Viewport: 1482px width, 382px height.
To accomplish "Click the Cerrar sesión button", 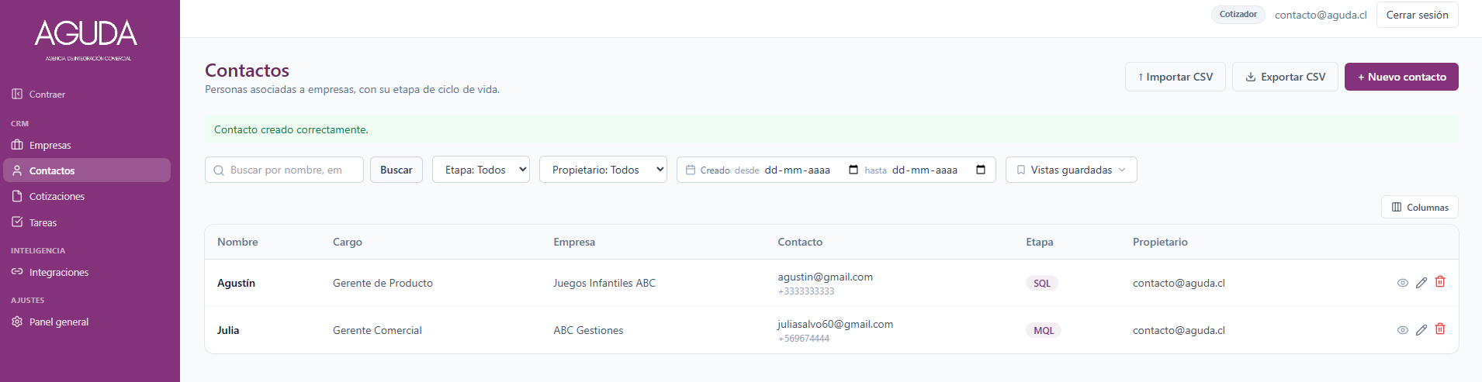I will [x=1417, y=15].
